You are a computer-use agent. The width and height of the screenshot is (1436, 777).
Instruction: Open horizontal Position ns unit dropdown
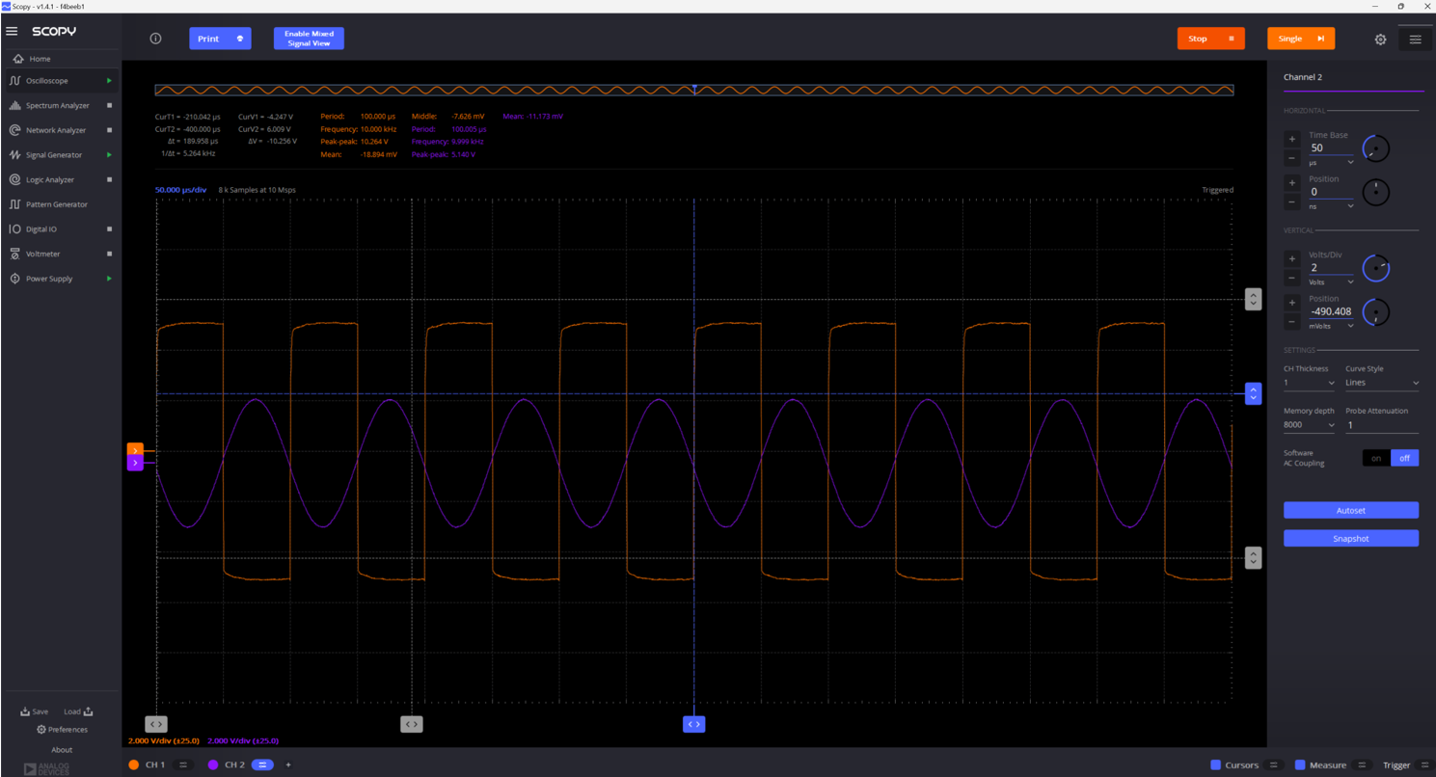[x=1331, y=206]
